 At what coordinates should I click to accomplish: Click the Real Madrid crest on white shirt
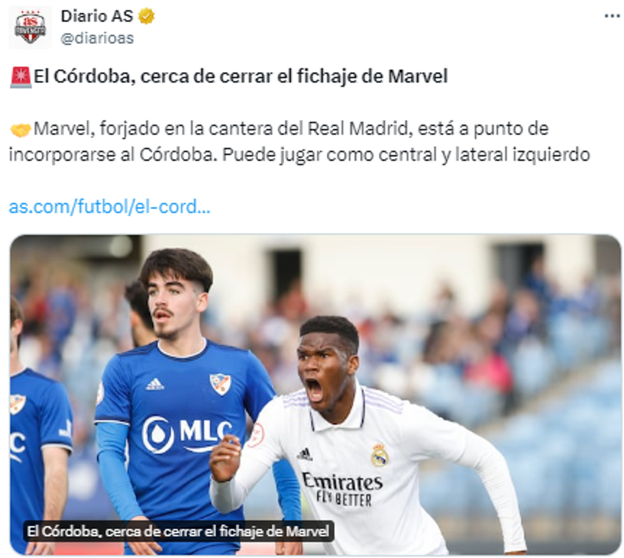coord(379,455)
